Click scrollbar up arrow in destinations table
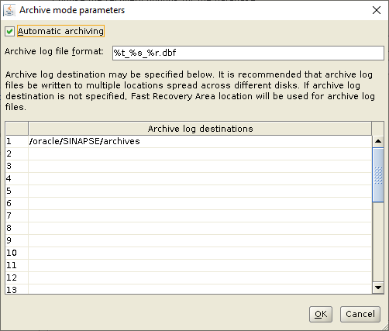 (378, 141)
